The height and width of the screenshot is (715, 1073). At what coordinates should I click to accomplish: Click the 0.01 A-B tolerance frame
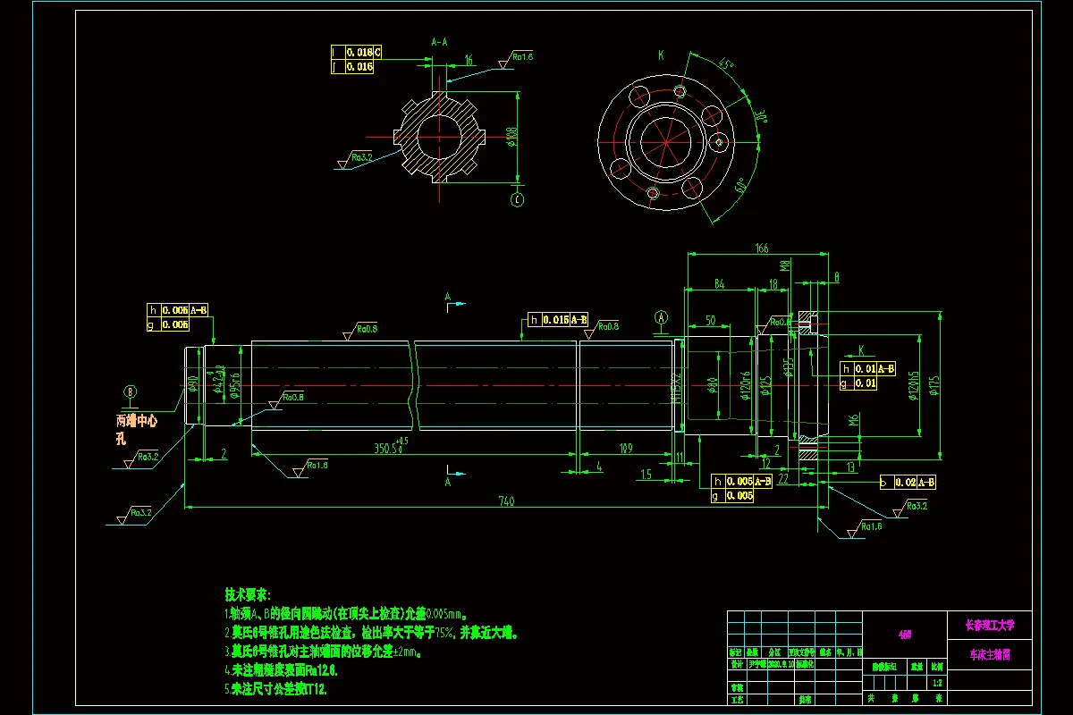(866, 368)
